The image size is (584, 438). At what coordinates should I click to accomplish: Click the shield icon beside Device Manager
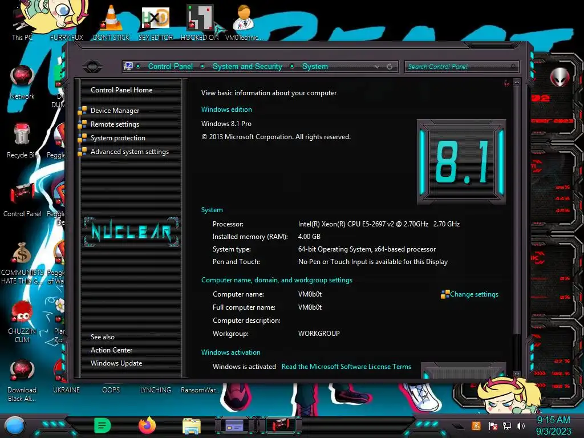82,111
